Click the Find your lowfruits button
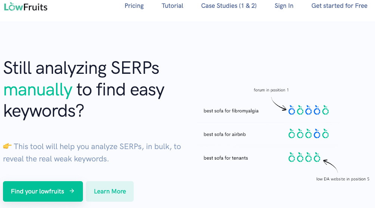 [x=43, y=191]
